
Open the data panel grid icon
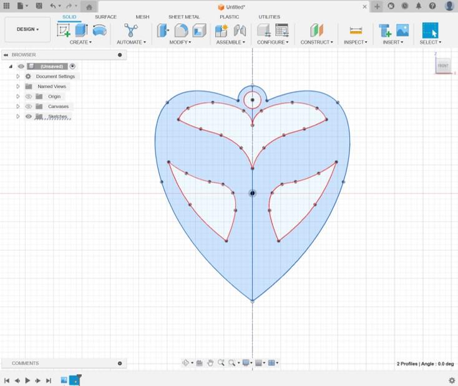[6, 6]
